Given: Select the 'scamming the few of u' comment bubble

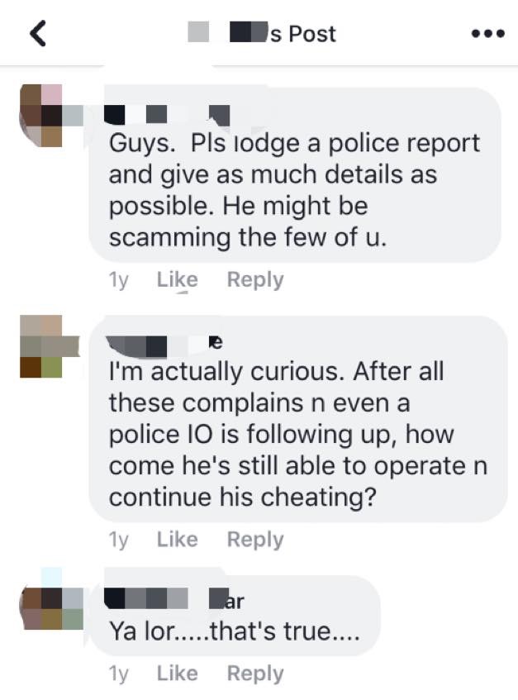Looking at the screenshot, I should (294, 174).
